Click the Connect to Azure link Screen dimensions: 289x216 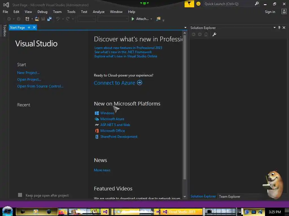tap(115, 83)
